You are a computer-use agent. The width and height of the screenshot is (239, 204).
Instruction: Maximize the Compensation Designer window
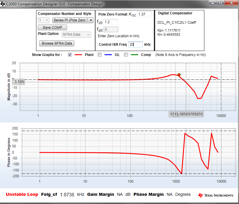221,3
